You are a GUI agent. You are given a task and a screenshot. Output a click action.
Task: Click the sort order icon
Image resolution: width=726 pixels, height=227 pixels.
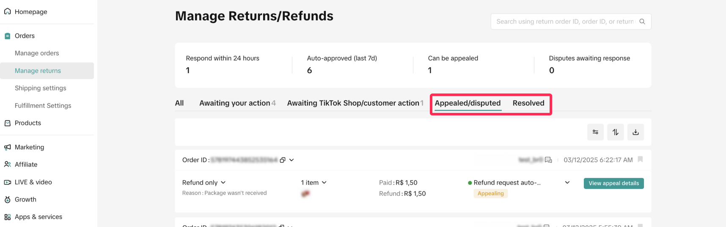point(616,132)
